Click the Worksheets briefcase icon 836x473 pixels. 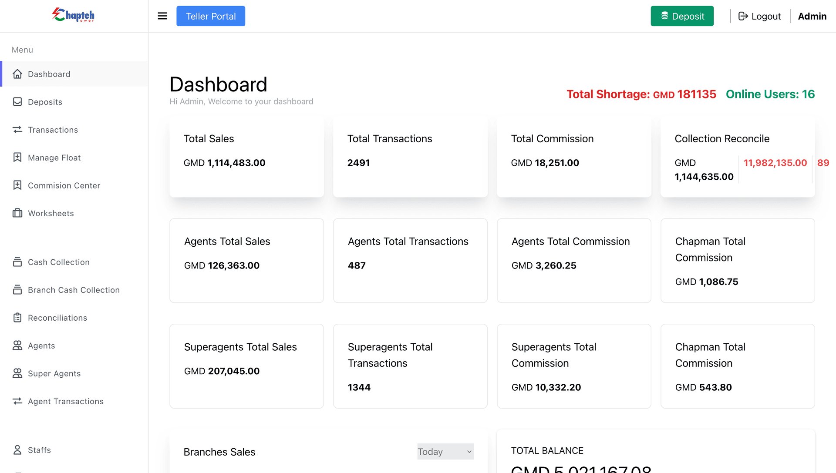click(17, 213)
